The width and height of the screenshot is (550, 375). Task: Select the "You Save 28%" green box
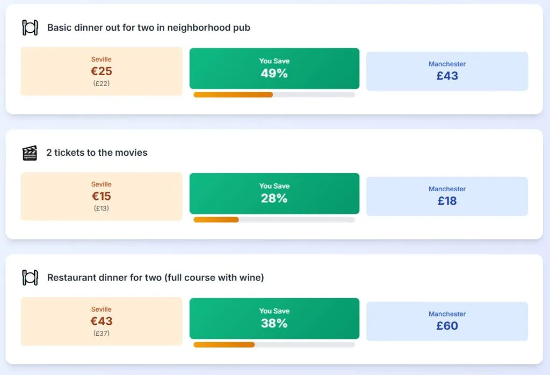pos(274,193)
